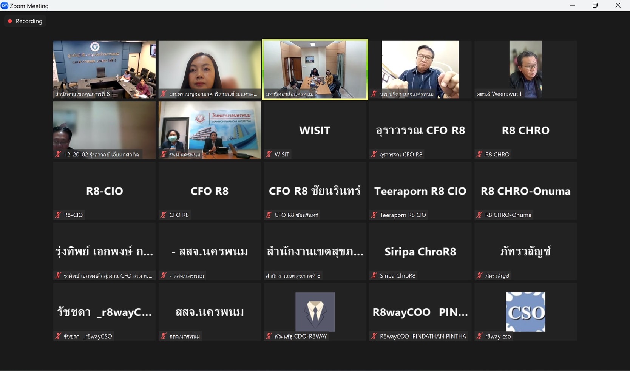Select the R8wayCOO PINDATHAN participant tile
Viewport: 630px width, 371px height.
[420, 312]
